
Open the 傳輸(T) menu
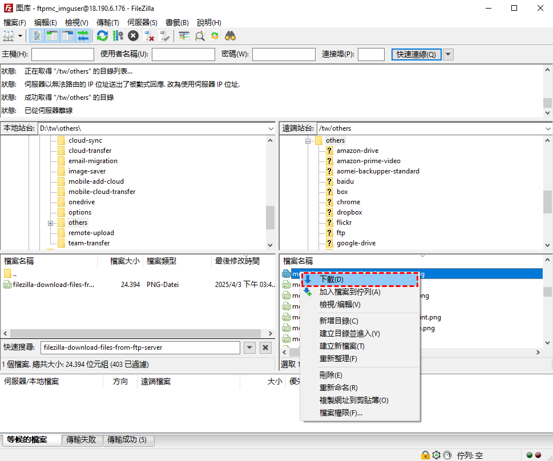pyautogui.click(x=107, y=23)
